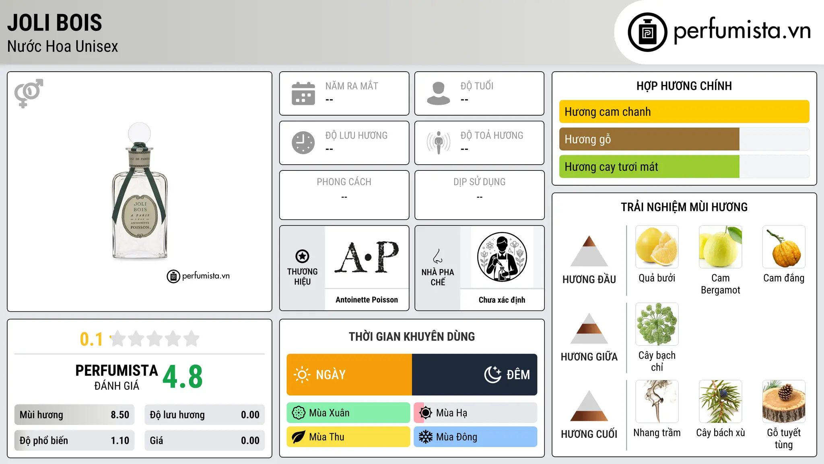
Task: Select the incense smoke note image
Action: [x=657, y=402]
